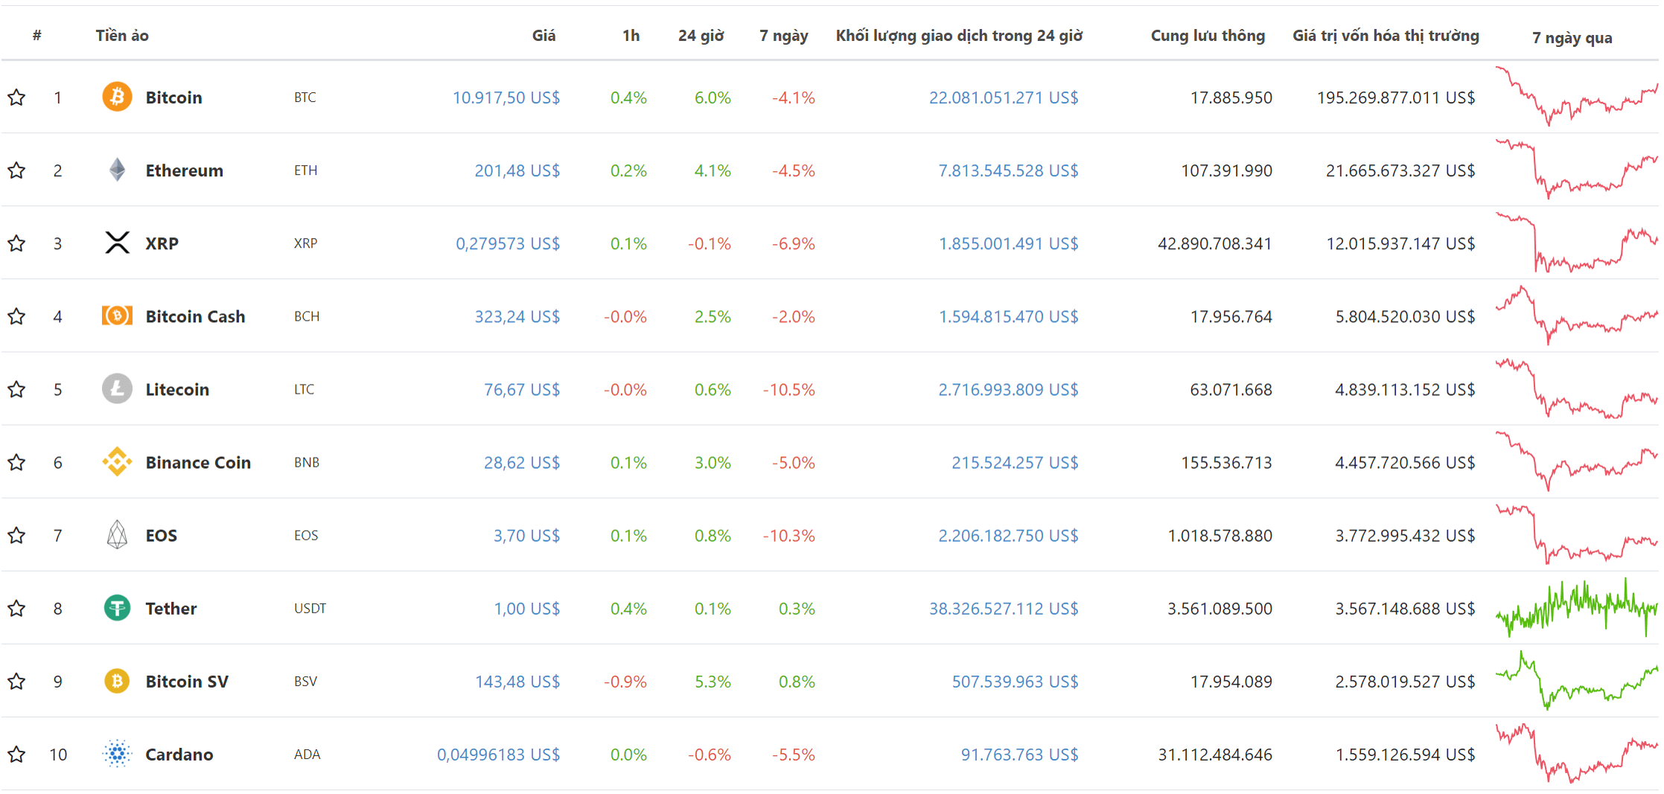Click the EOS logo icon

(x=117, y=534)
